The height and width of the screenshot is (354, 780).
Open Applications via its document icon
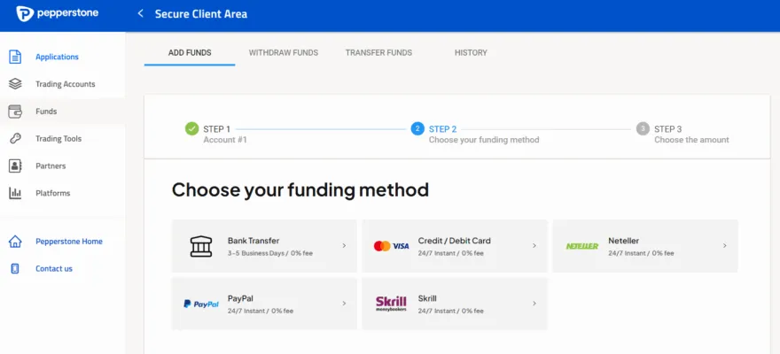(x=15, y=57)
